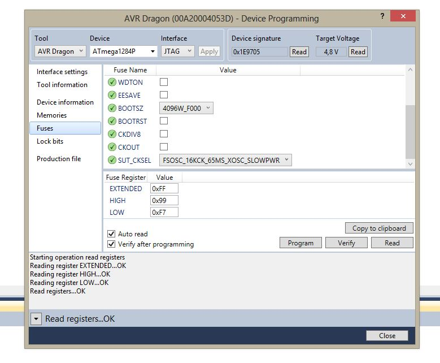Image resolution: width=440 pixels, height=363 pixels.
Task: Disable Verify after programming checkbox
Action: pyautogui.click(x=111, y=244)
